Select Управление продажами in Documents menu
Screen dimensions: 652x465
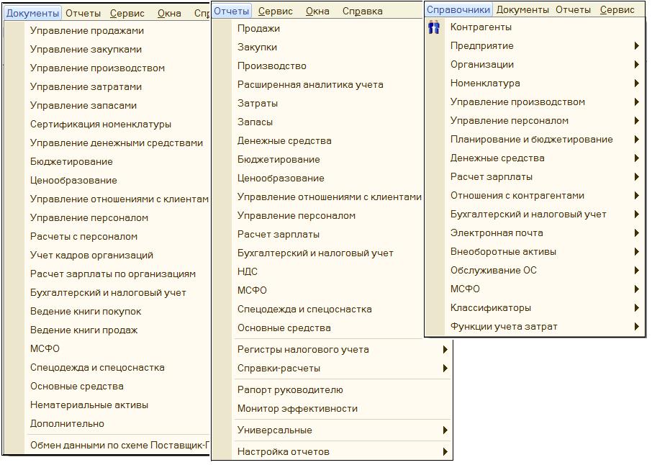tap(87, 31)
